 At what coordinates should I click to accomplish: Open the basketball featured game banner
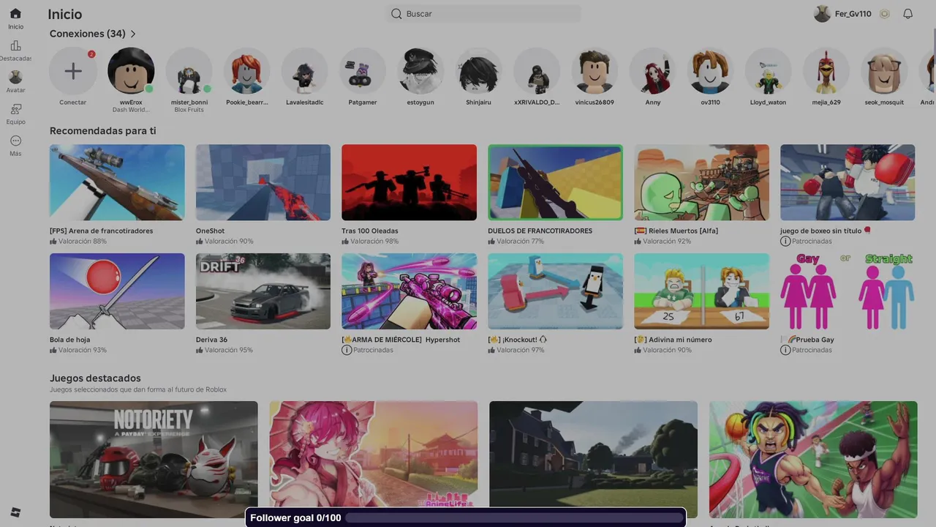tap(813, 460)
